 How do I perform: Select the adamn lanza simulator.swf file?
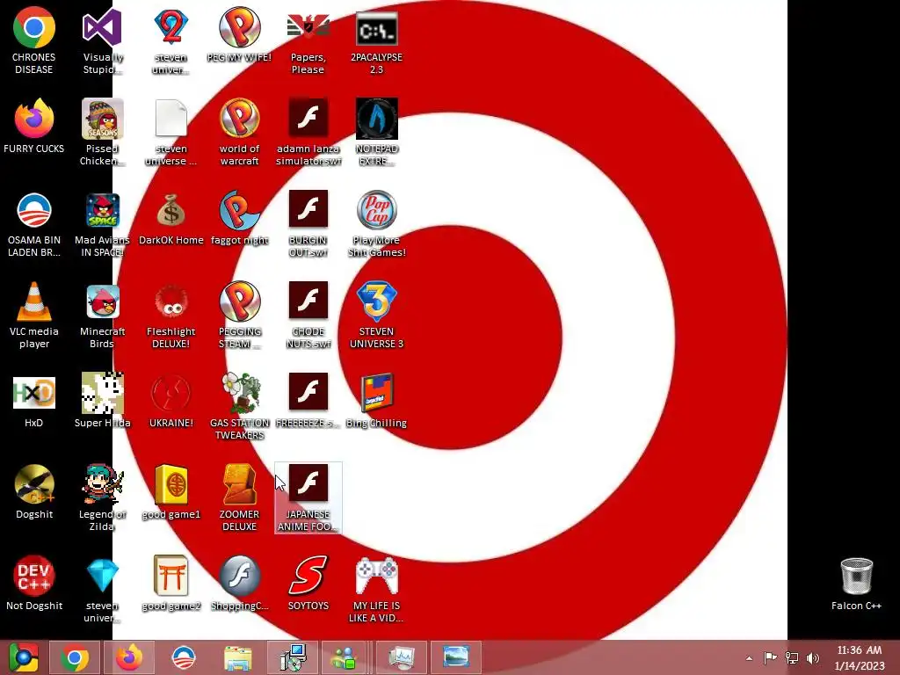pos(308,132)
